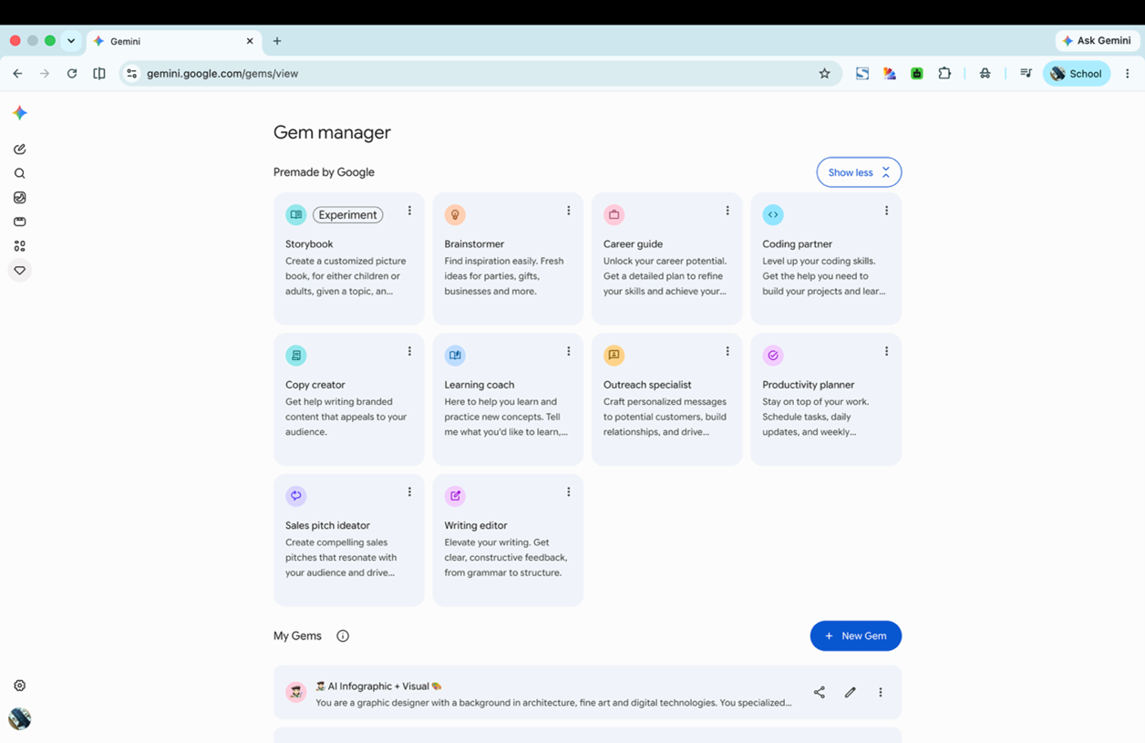This screenshot has width=1145, height=743.
Task: Open Writing editor card more options
Action: [x=569, y=491]
